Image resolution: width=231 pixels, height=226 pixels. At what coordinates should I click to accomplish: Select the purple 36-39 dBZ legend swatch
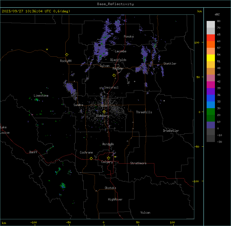coord(211,92)
